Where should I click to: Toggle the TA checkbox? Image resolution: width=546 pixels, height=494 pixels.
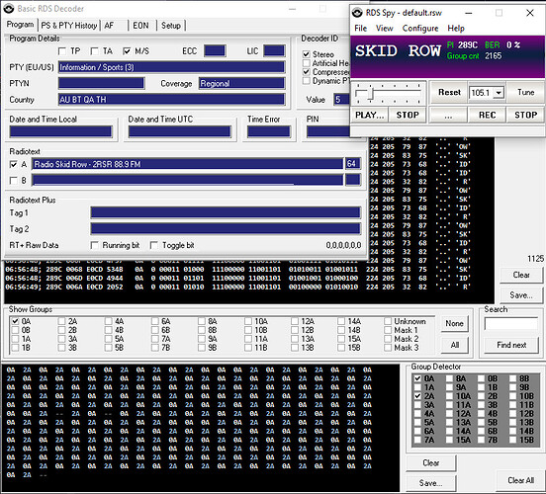(94, 51)
